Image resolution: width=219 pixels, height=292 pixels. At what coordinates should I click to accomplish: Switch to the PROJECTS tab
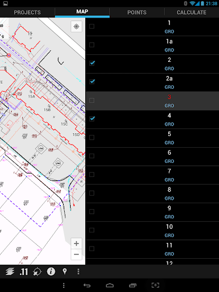27,12
